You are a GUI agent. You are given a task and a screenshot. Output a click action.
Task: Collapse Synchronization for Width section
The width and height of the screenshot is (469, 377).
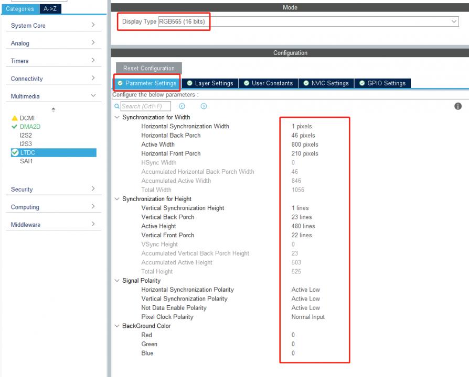[117, 117]
